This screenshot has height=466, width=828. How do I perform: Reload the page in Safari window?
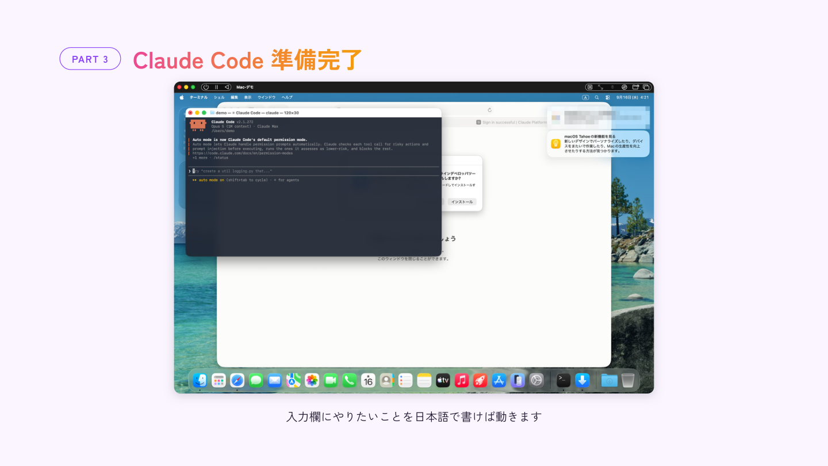(x=489, y=110)
